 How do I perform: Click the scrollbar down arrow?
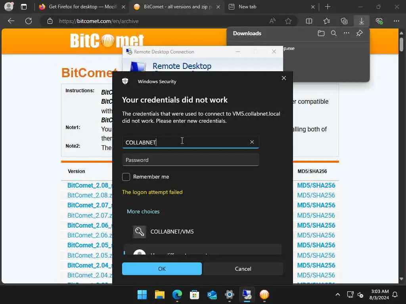coord(401,279)
